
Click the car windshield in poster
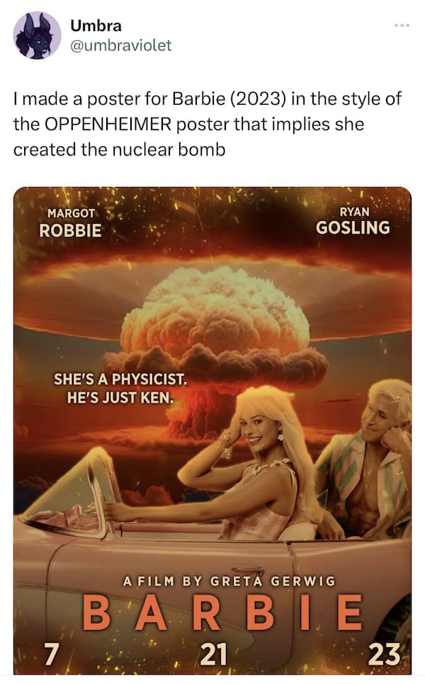(x=70, y=489)
